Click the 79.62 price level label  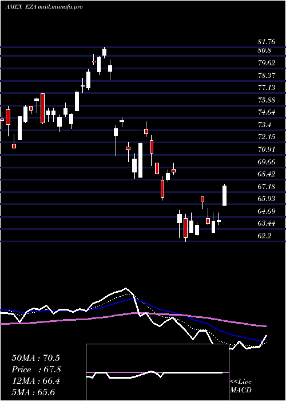267,63
